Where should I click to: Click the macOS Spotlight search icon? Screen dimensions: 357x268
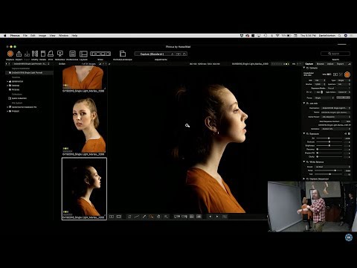(340, 36)
